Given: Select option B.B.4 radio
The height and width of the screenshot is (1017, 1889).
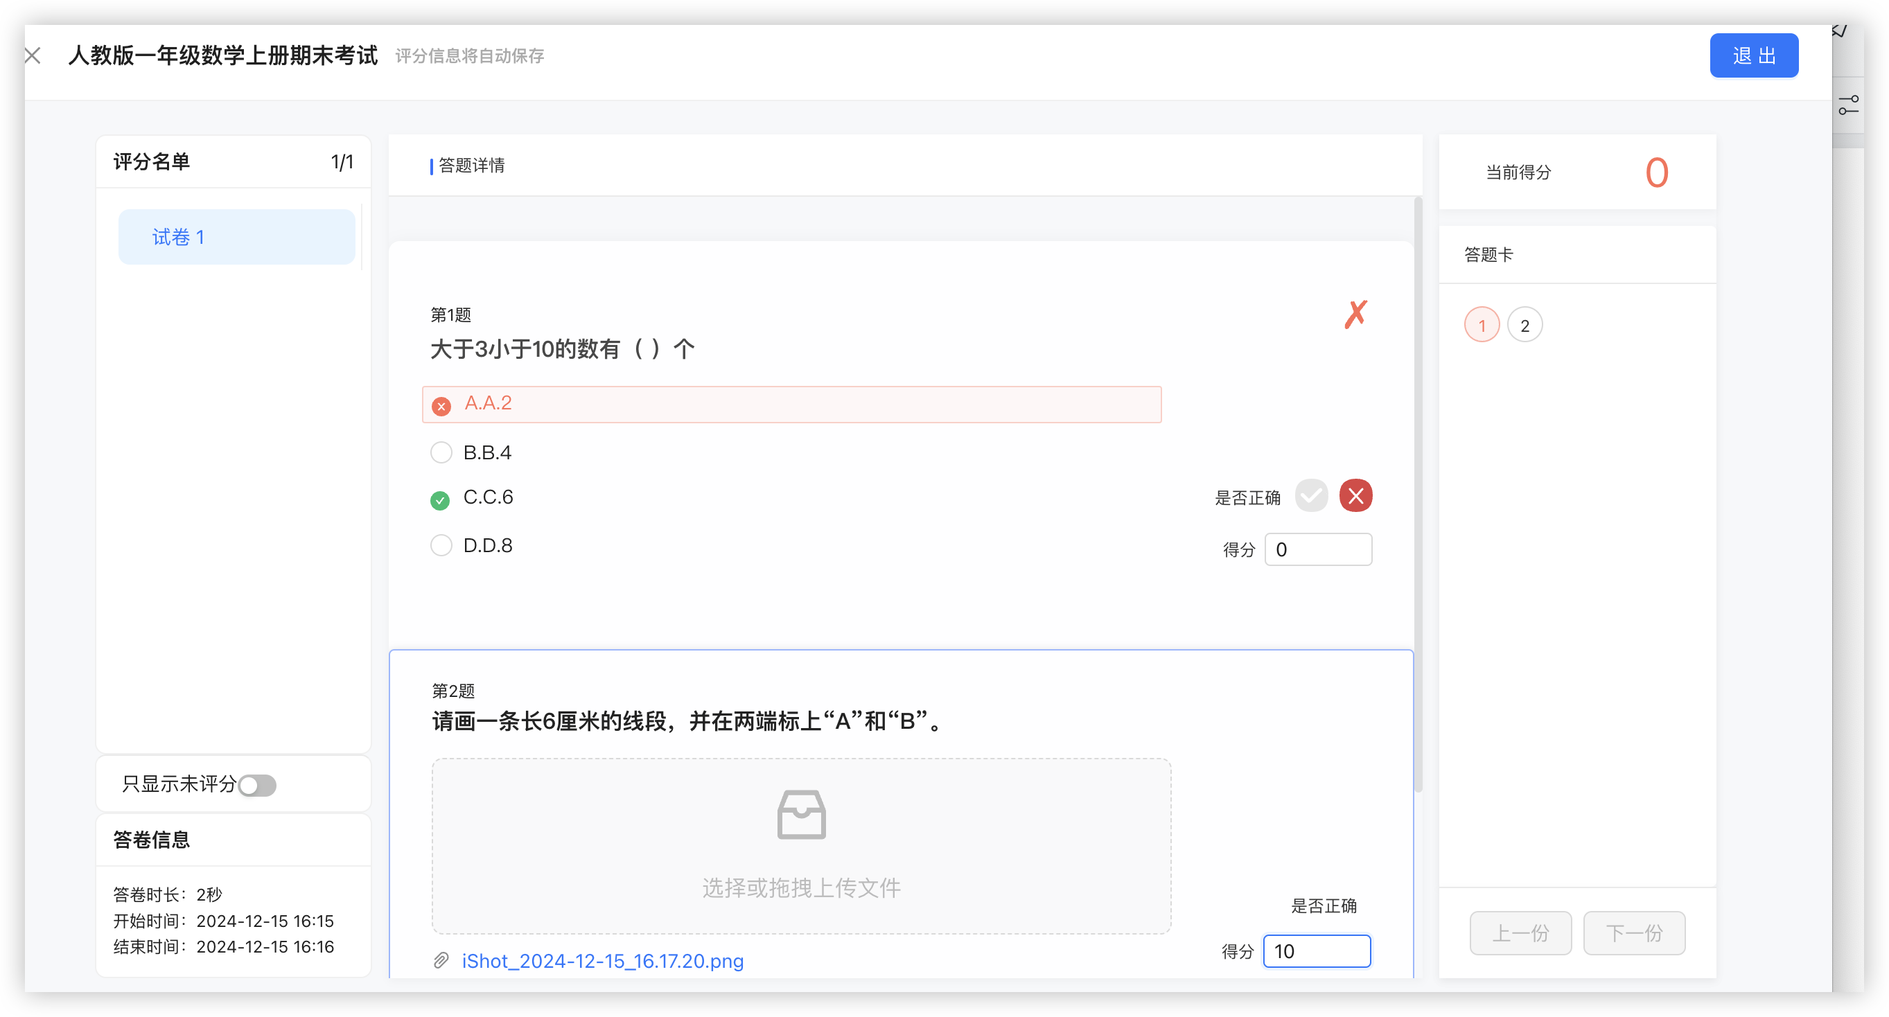Looking at the screenshot, I should click(x=441, y=452).
